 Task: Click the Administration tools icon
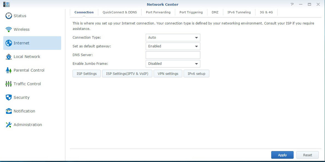9,125
